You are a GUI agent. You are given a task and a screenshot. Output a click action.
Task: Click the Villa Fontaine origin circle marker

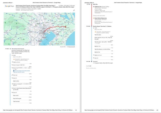11,49
